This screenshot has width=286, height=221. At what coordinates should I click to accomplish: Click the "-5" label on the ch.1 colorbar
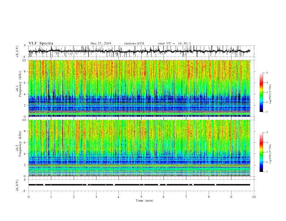tap(266, 92)
